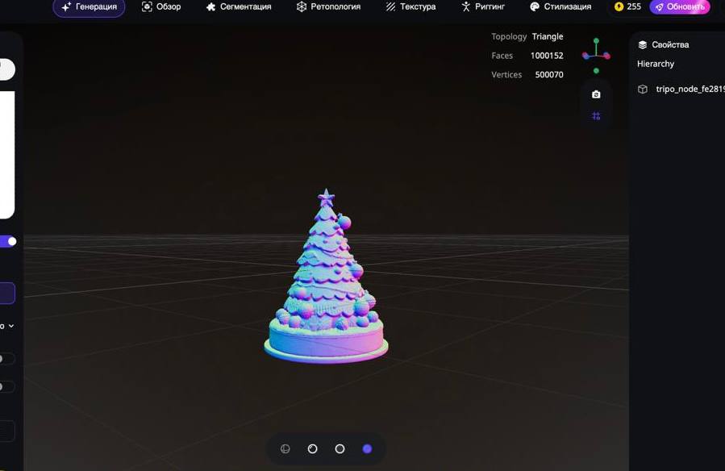This screenshot has width=725, height=471.
Task: Click the cube icon of tripo_node
Action: pyautogui.click(x=643, y=90)
